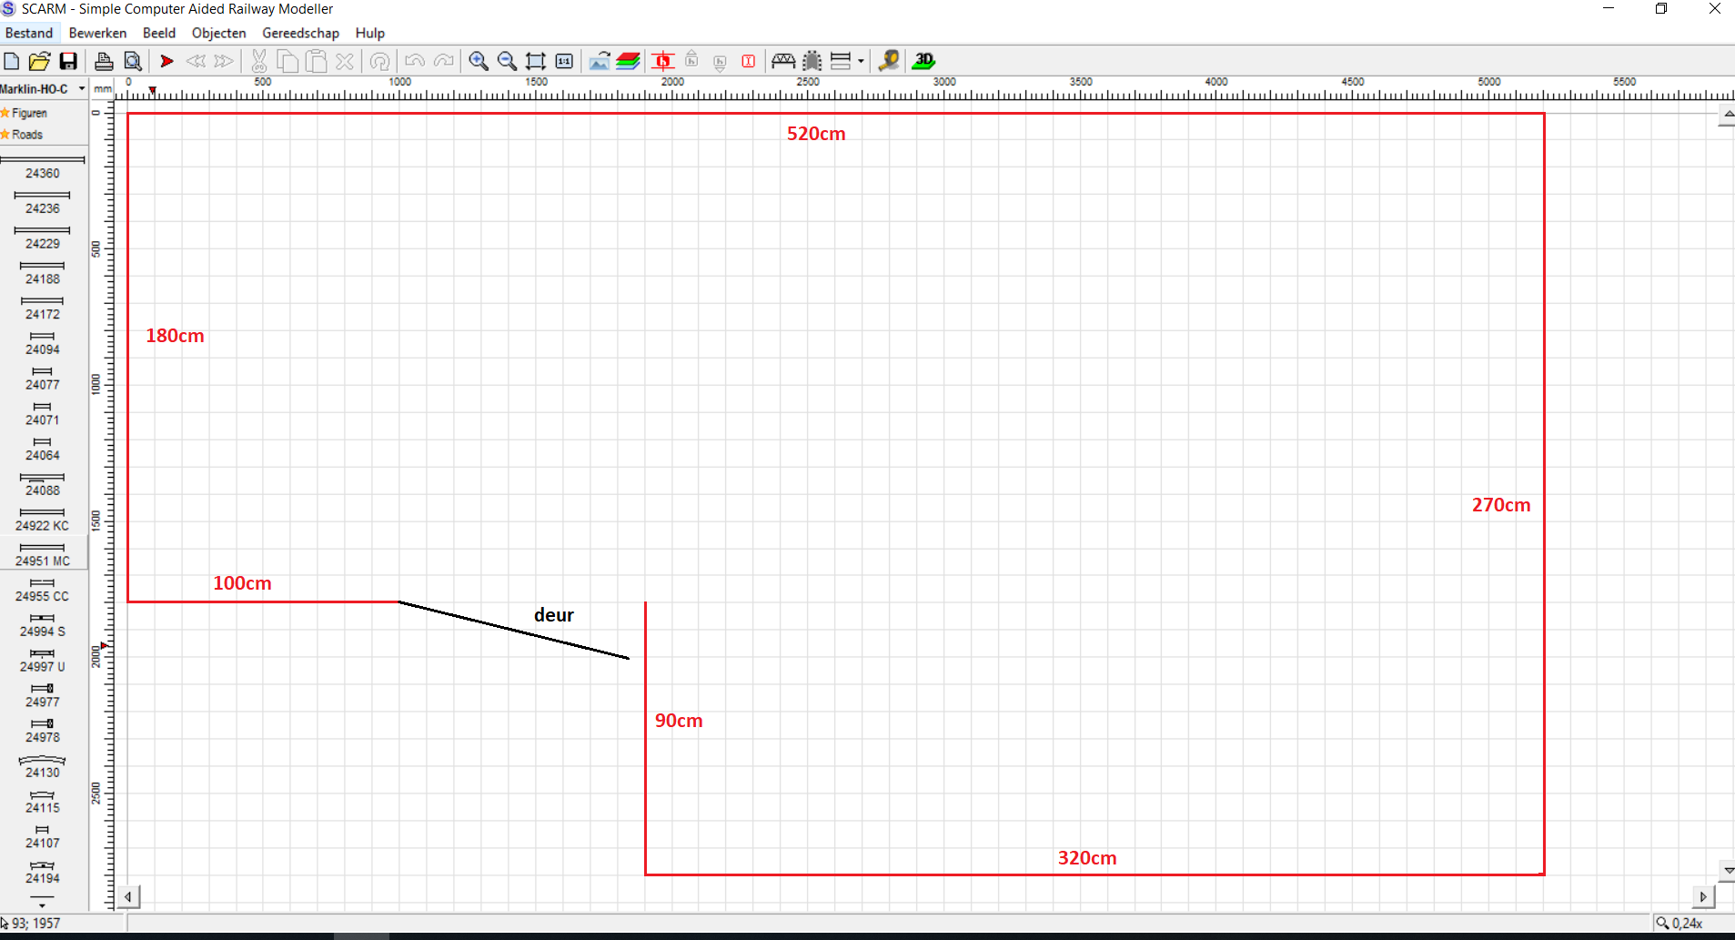Click the copy icon

point(287,61)
